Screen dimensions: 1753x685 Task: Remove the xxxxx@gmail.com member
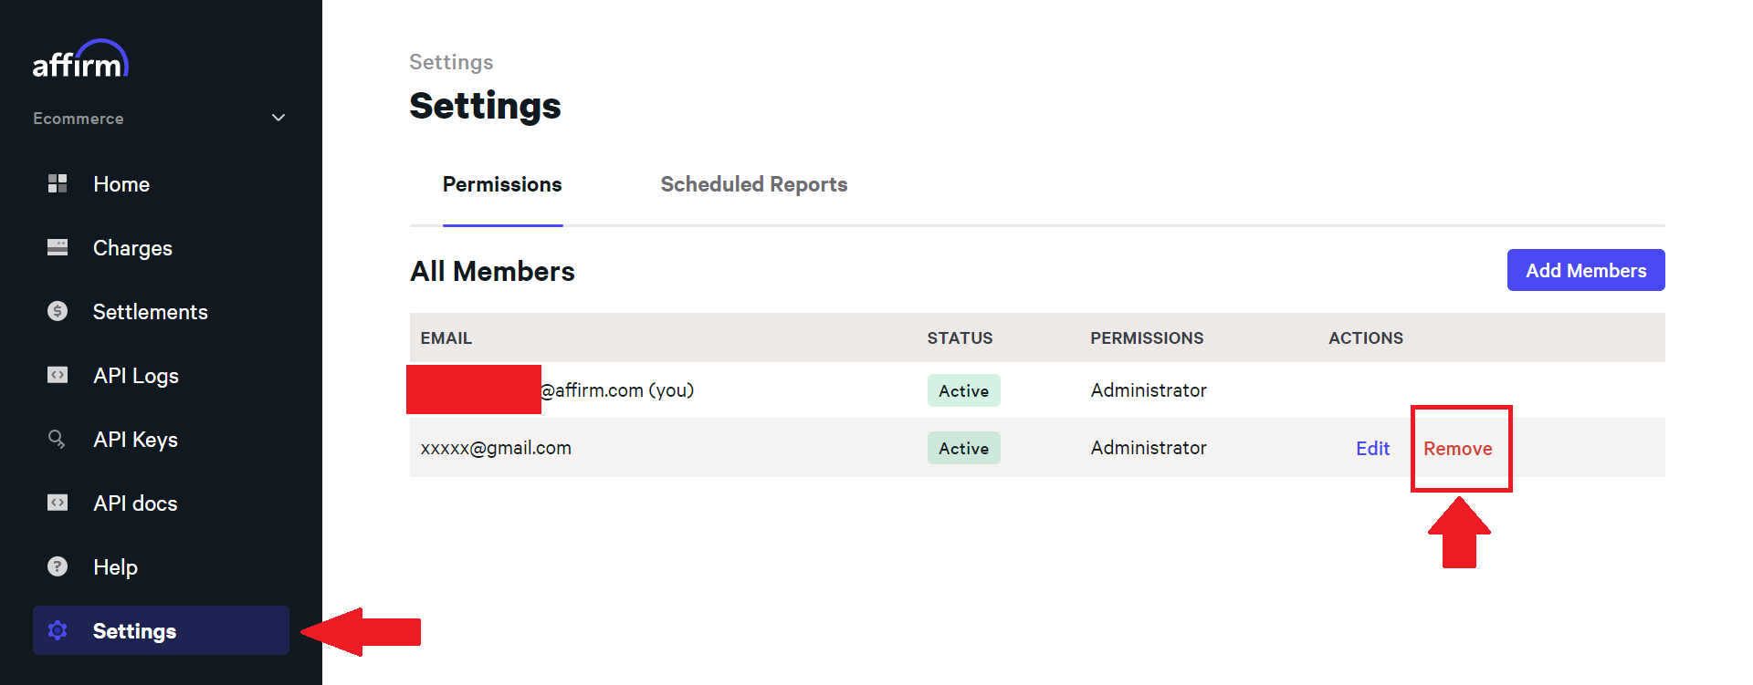tap(1458, 449)
